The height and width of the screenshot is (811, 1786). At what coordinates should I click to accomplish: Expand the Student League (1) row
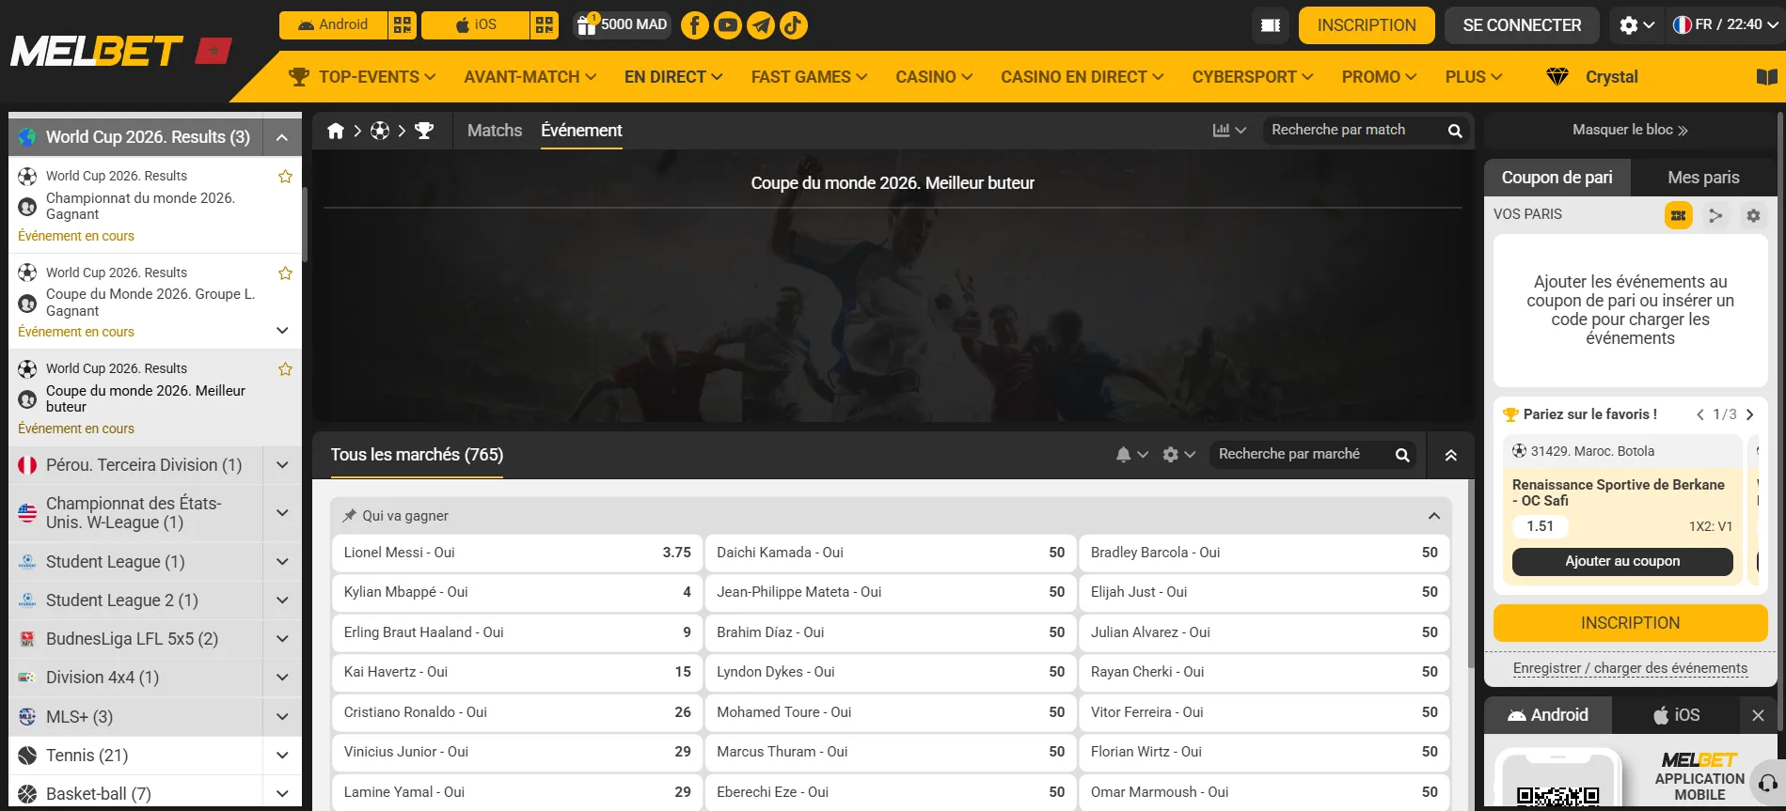click(x=282, y=562)
